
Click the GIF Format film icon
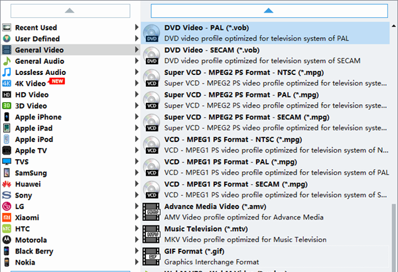[151, 257]
